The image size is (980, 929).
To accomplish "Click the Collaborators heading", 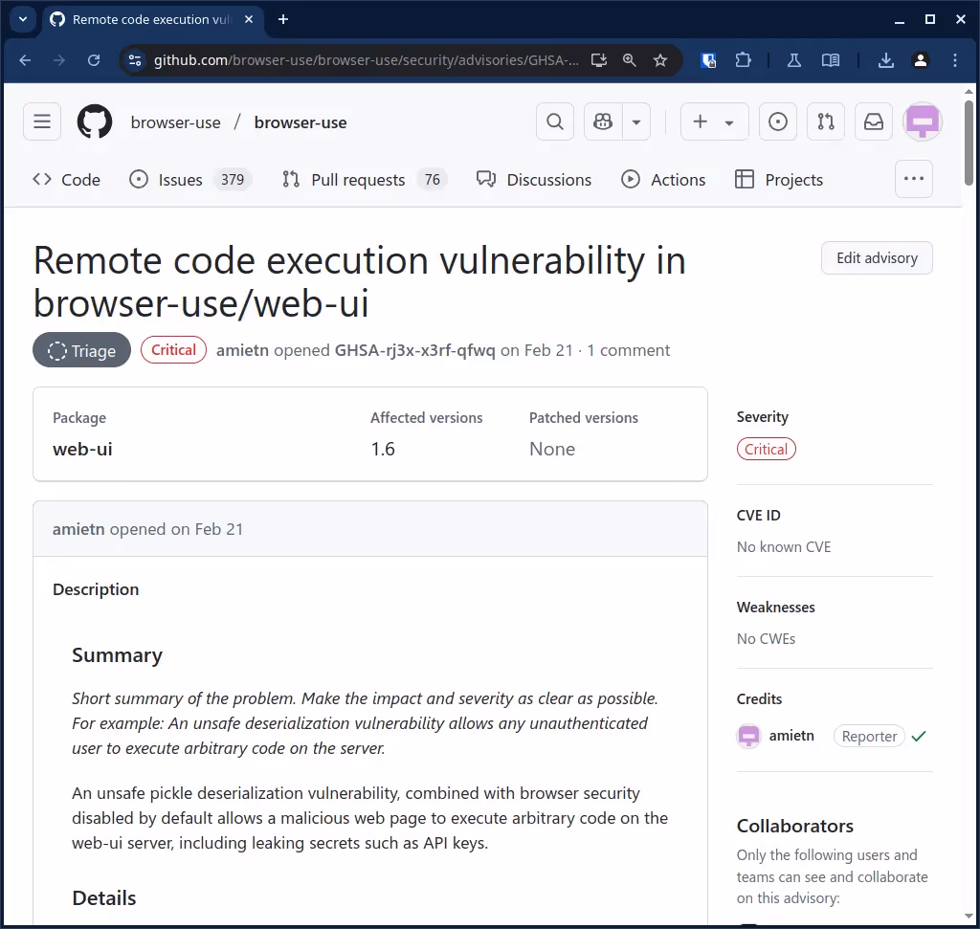I will pos(795,826).
